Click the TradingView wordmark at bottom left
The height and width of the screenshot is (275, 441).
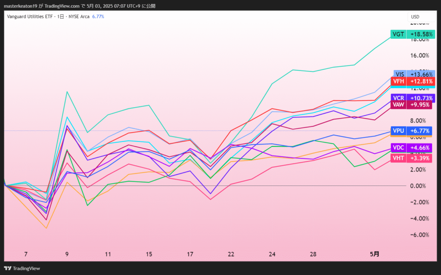(26, 269)
